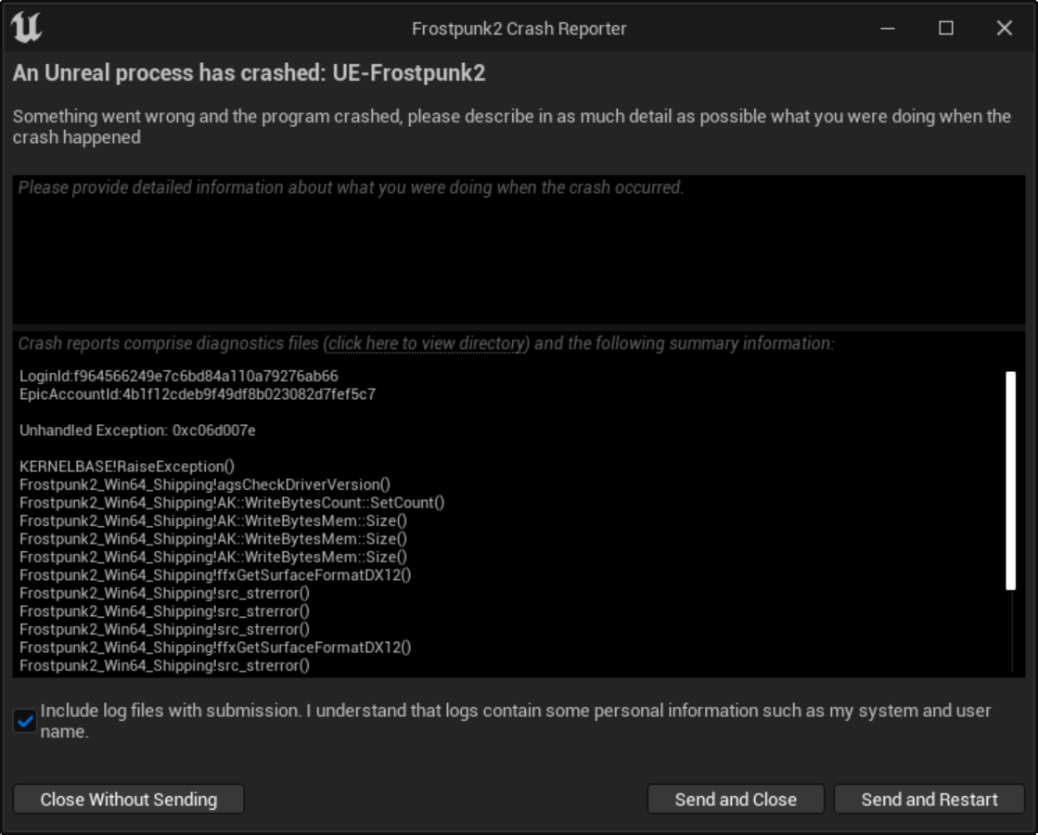Click the include log files label text
Viewport: 1038px width, 835px height.
[x=515, y=712]
